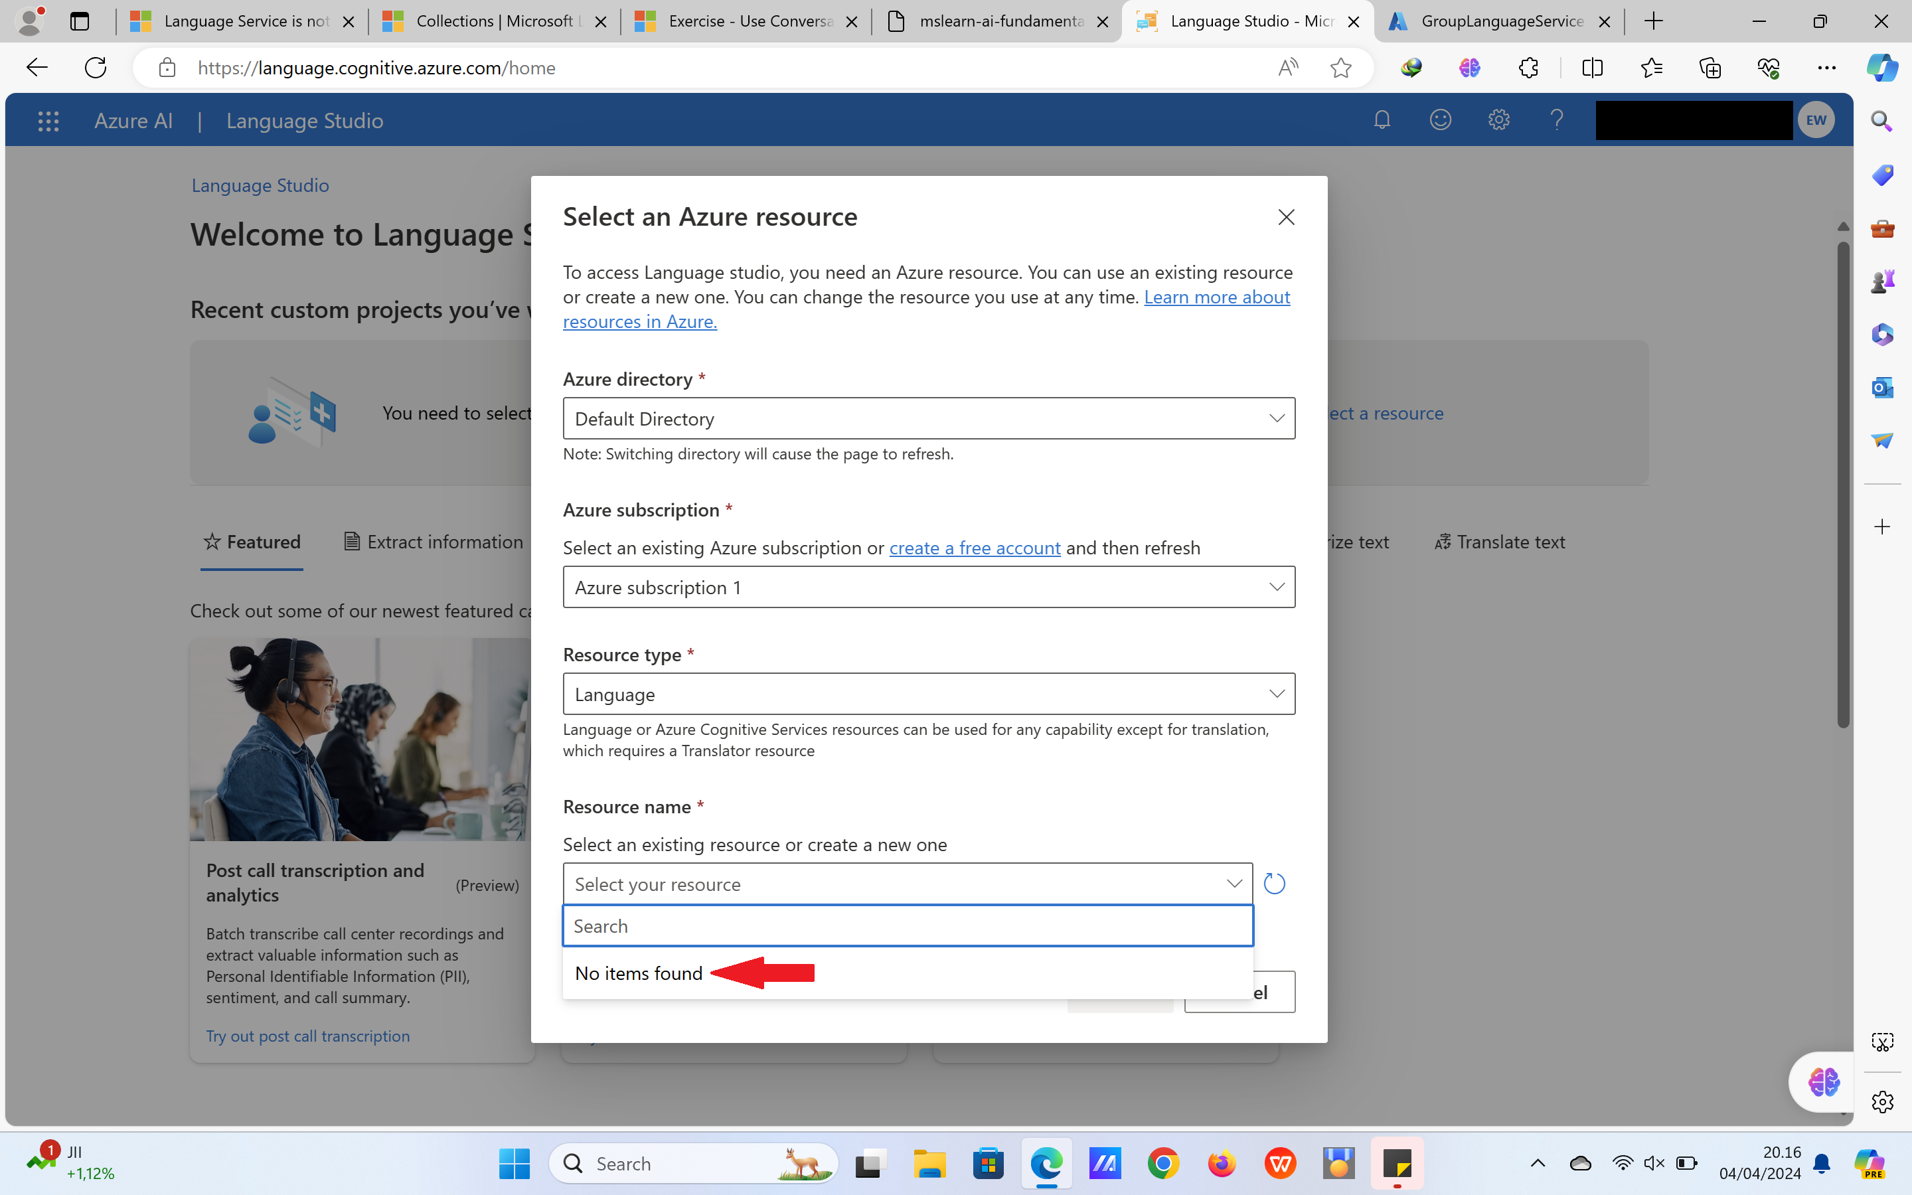The height and width of the screenshot is (1195, 1912).
Task: Click the site info lock icon
Action: pyautogui.click(x=167, y=68)
